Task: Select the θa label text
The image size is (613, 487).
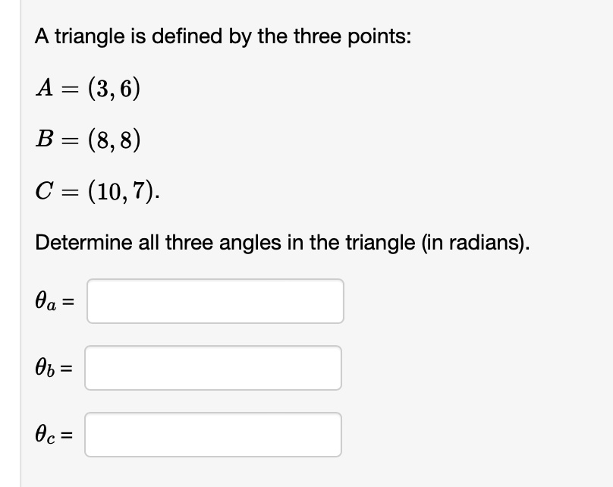Action: click(47, 301)
